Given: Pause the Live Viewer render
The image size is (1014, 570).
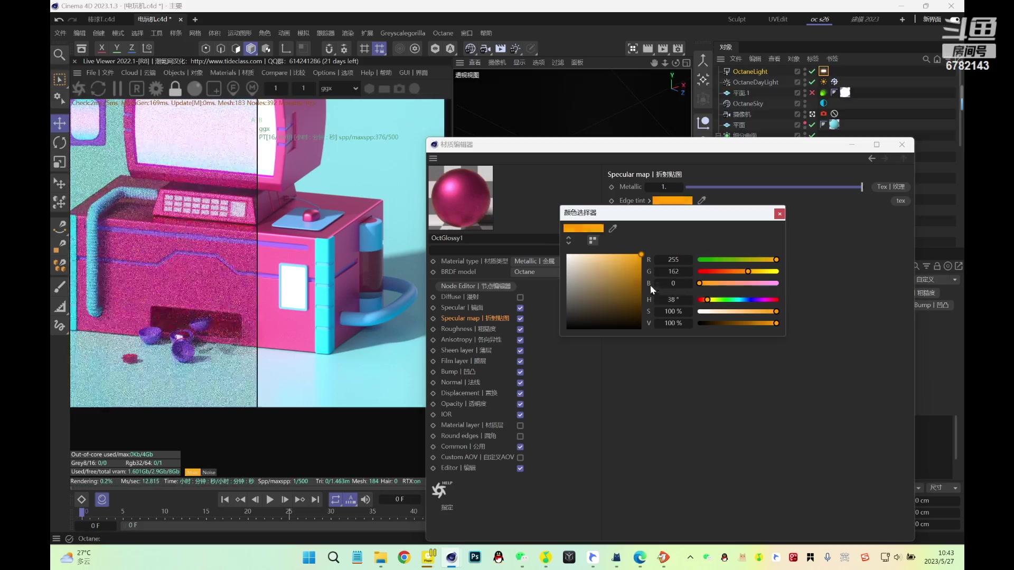Looking at the screenshot, I should point(117,88).
